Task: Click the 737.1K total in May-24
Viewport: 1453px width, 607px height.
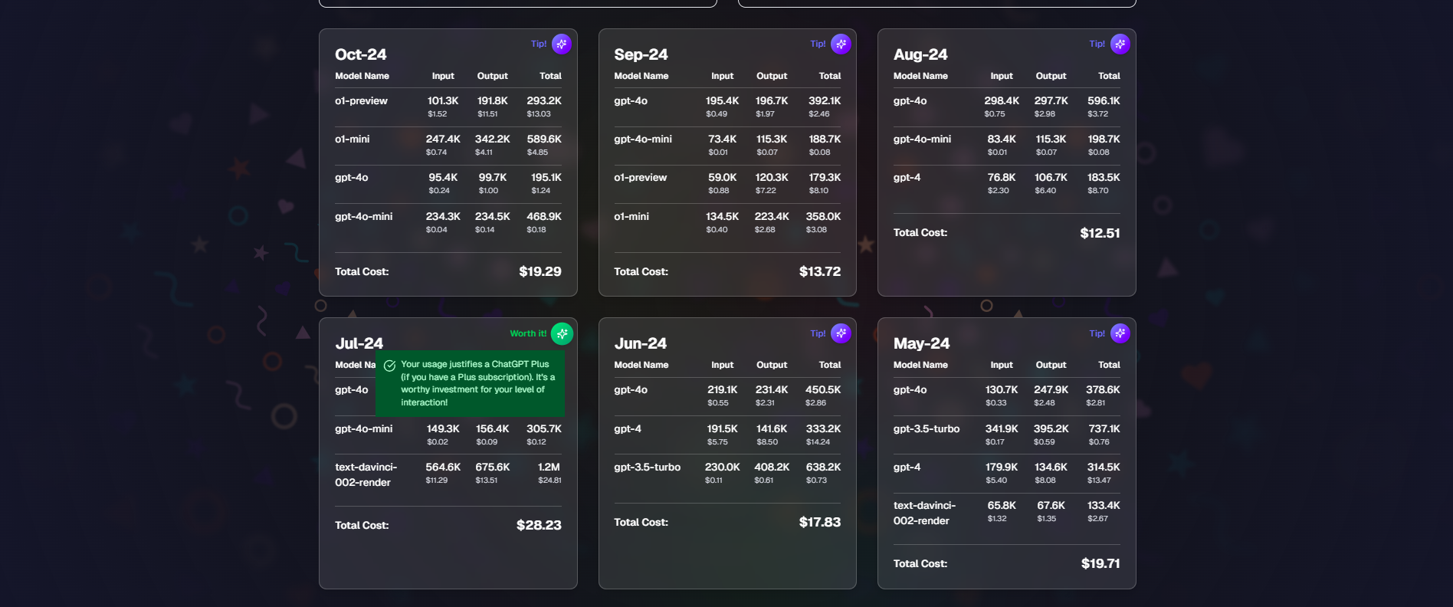Action: click(x=1104, y=429)
